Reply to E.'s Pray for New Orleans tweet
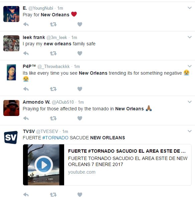 pyautogui.click(x=26, y=24)
